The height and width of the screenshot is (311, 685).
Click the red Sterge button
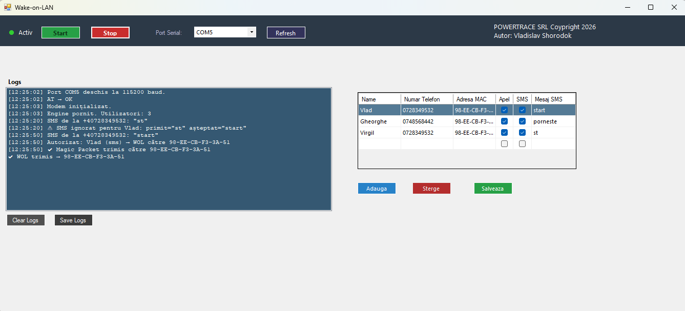tap(431, 189)
